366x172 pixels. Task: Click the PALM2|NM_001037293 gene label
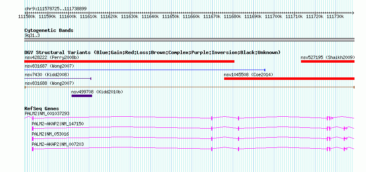47,113
